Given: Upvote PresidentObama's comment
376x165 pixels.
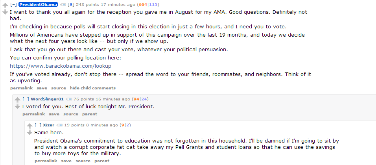Looking at the screenshot, I should [5, 6].
